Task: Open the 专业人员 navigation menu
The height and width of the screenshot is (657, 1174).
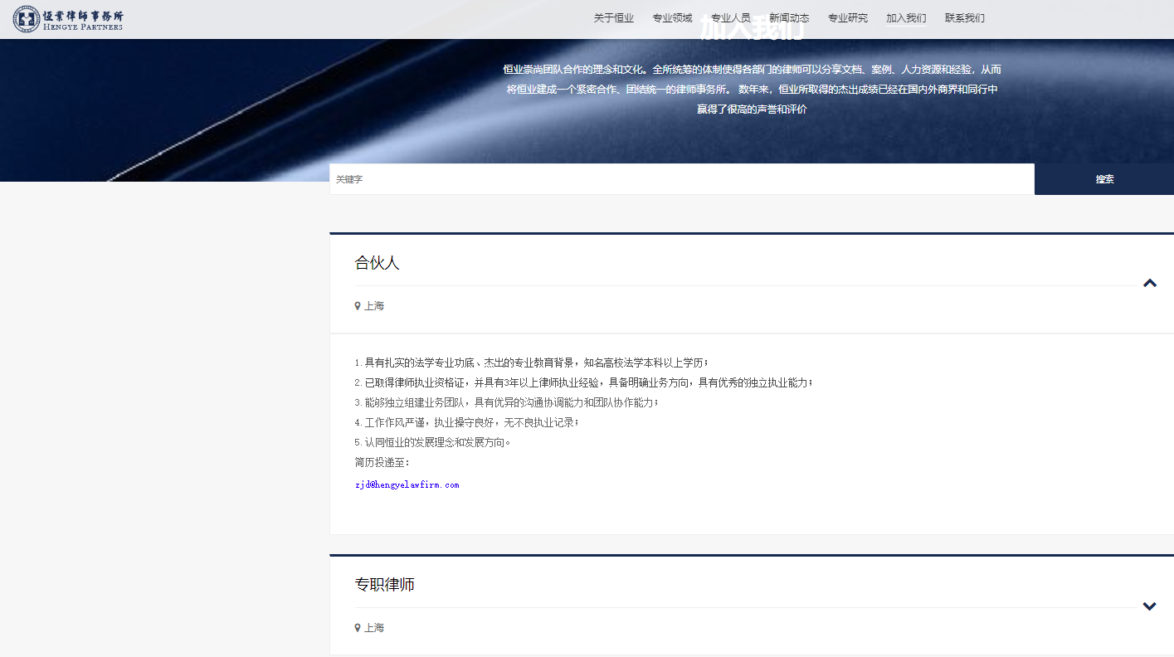Action: coord(730,17)
